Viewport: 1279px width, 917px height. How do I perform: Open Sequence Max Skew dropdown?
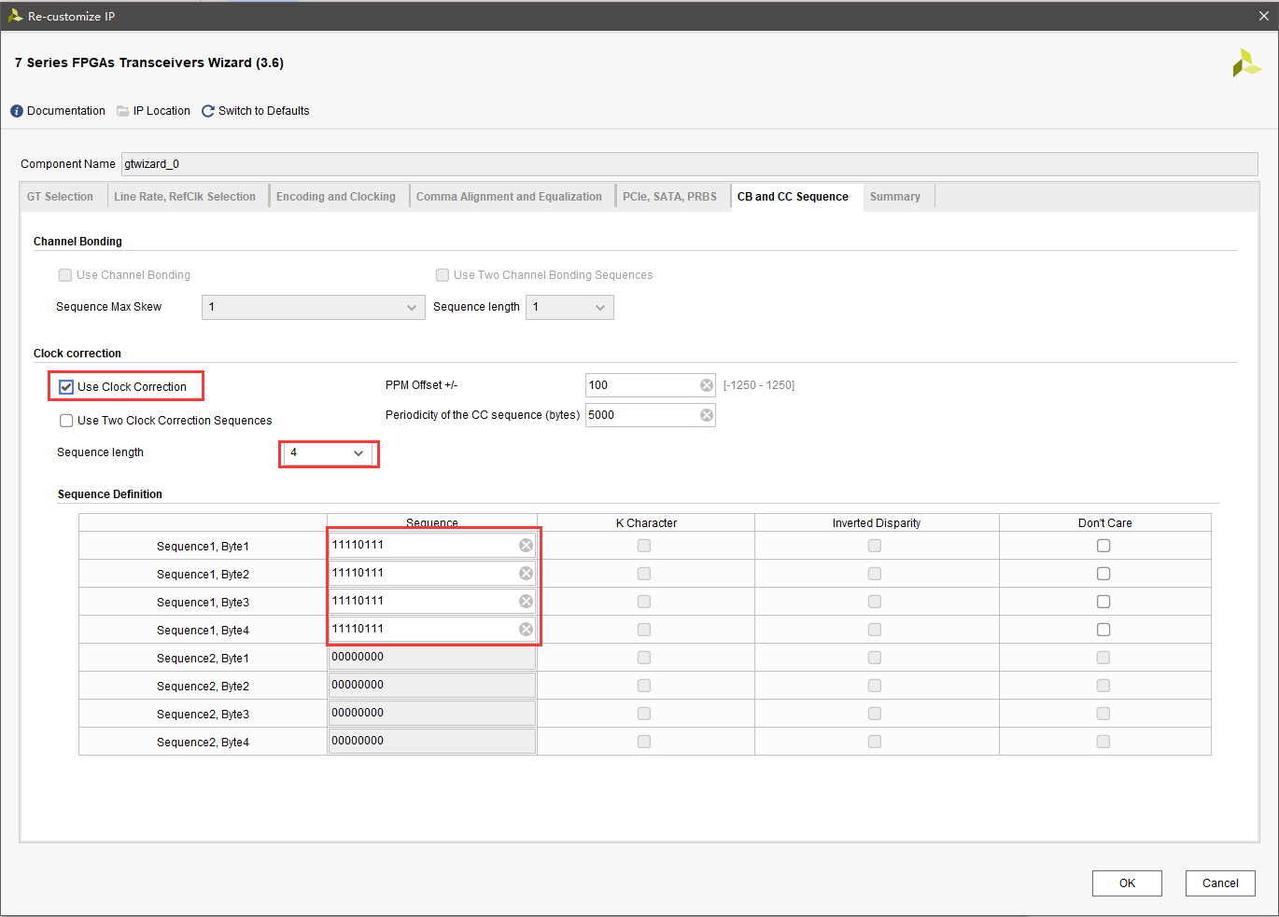coord(314,307)
